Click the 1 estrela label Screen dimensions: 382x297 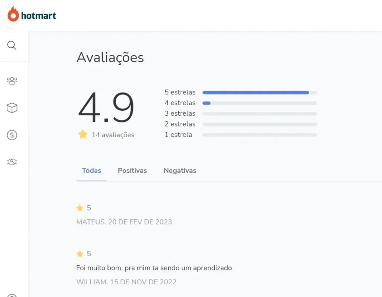178,134
